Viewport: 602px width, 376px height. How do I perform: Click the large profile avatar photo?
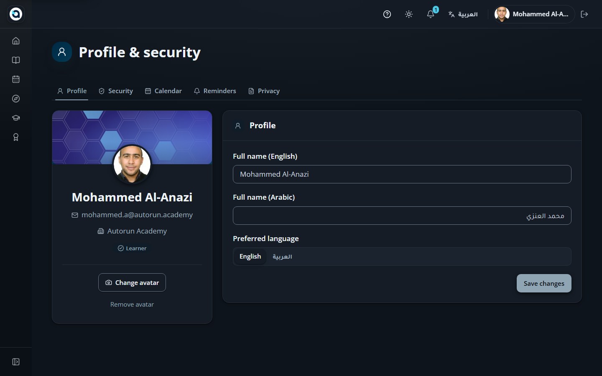132,164
